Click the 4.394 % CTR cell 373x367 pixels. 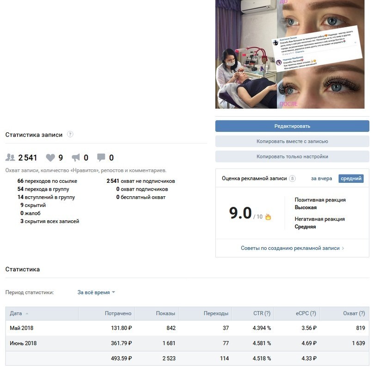click(x=262, y=328)
